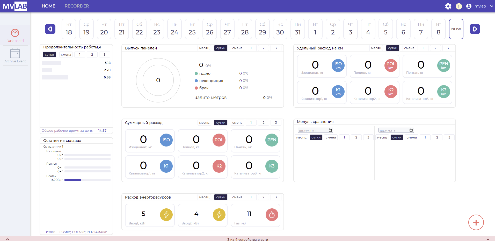Screen dimensions: 495x241
Task: Go to previous dates with left arrow
Action: [50, 29]
